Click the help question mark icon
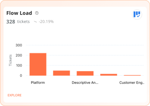 [37, 13]
